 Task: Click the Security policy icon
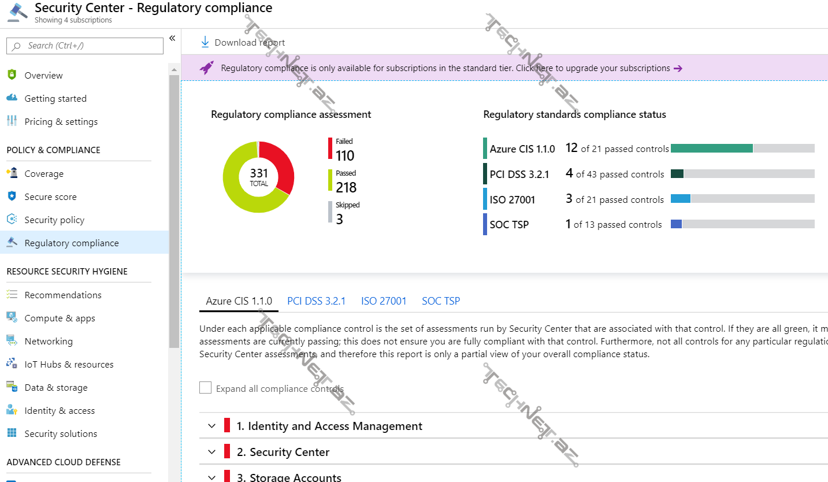(x=12, y=220)
